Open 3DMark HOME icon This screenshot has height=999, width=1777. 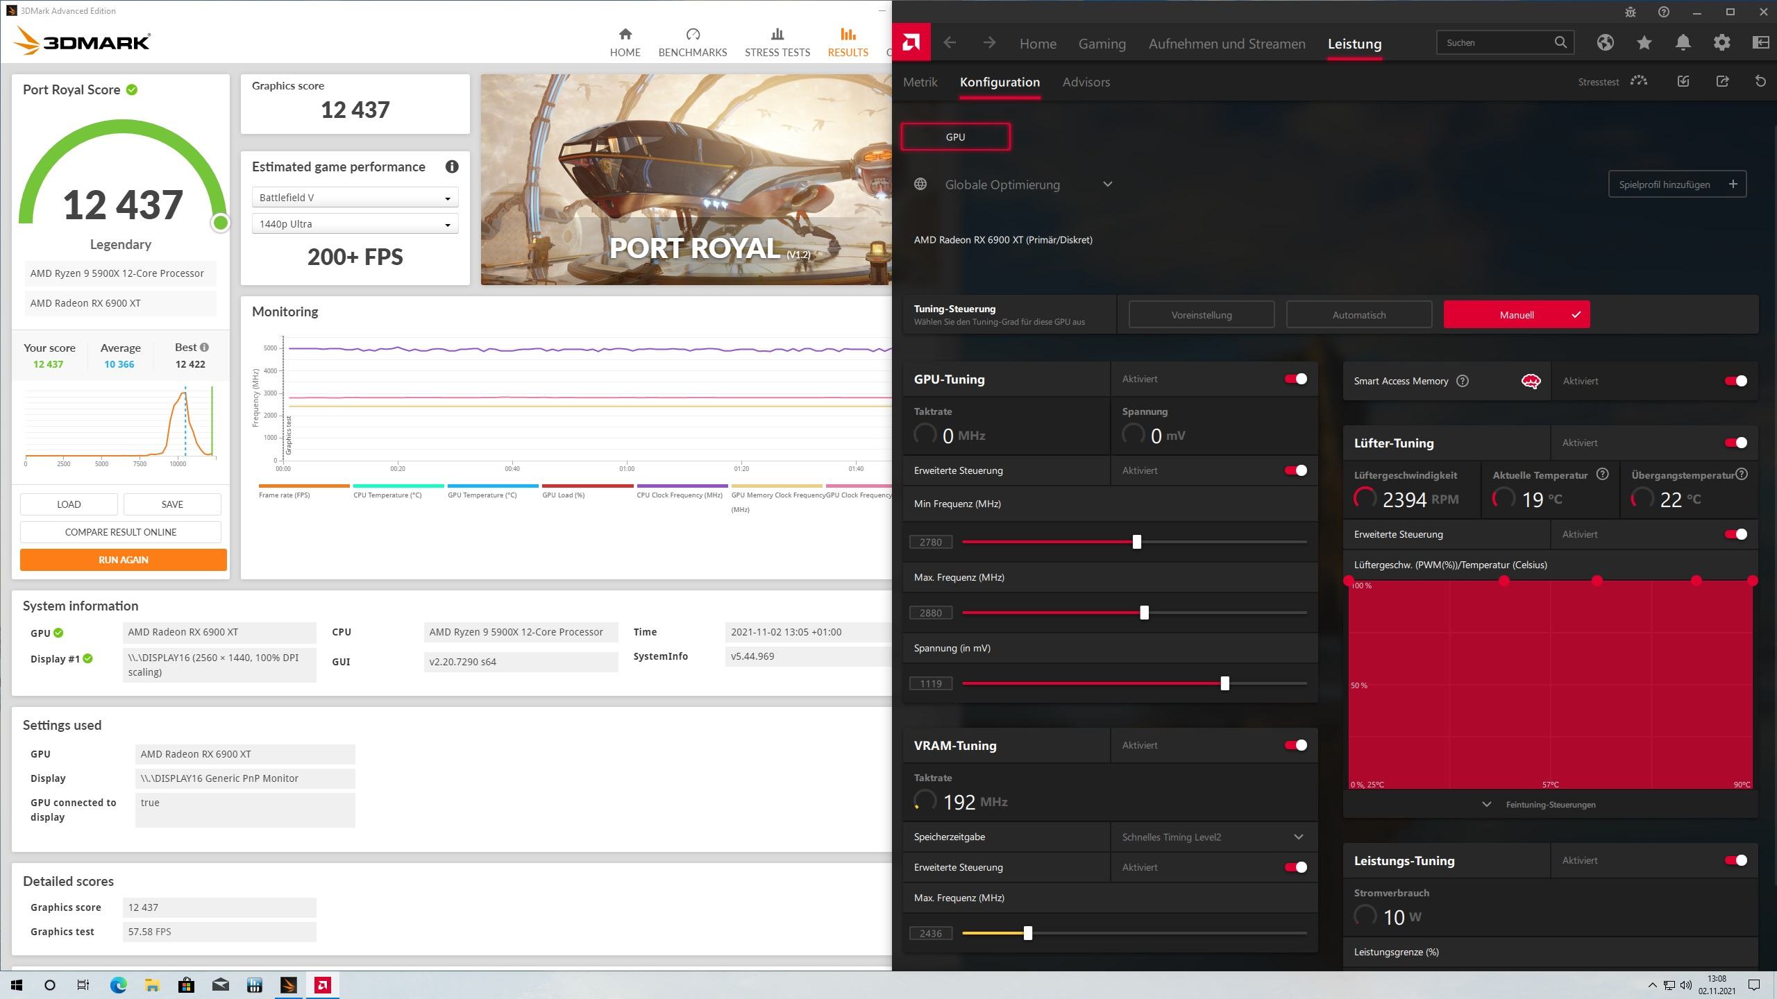(625, 34)
